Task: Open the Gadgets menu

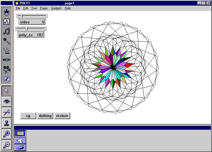Action: tap(56, 8)
